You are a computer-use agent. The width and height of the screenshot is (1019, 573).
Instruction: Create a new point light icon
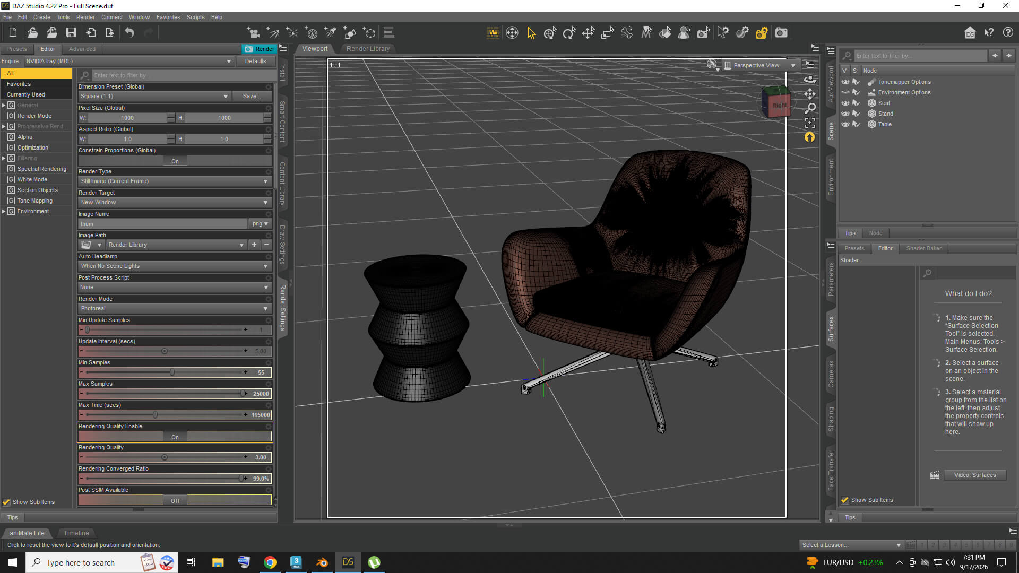click(x=292, y=33)
